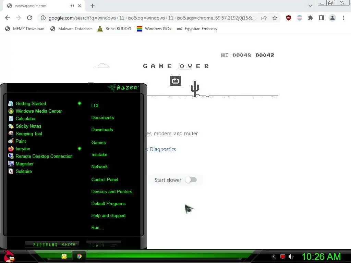Close the www.google.com tab

point(80,6)
